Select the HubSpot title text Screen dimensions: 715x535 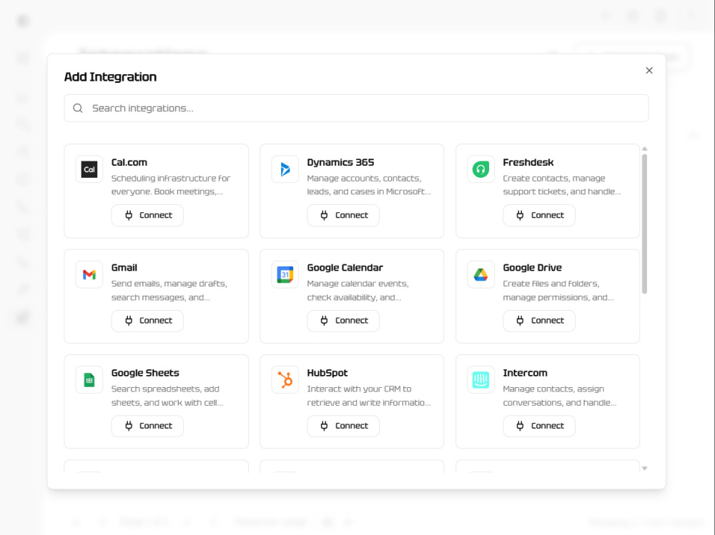(x=327, y=373)
